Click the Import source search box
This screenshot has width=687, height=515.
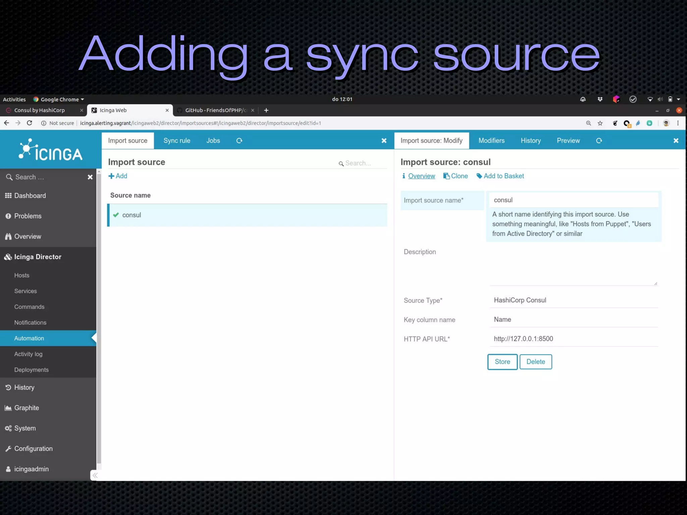coord(362,163)
